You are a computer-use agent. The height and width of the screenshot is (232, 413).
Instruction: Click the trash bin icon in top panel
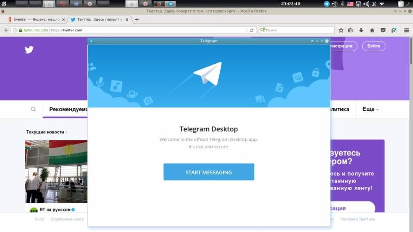click(x=401, y=4)
